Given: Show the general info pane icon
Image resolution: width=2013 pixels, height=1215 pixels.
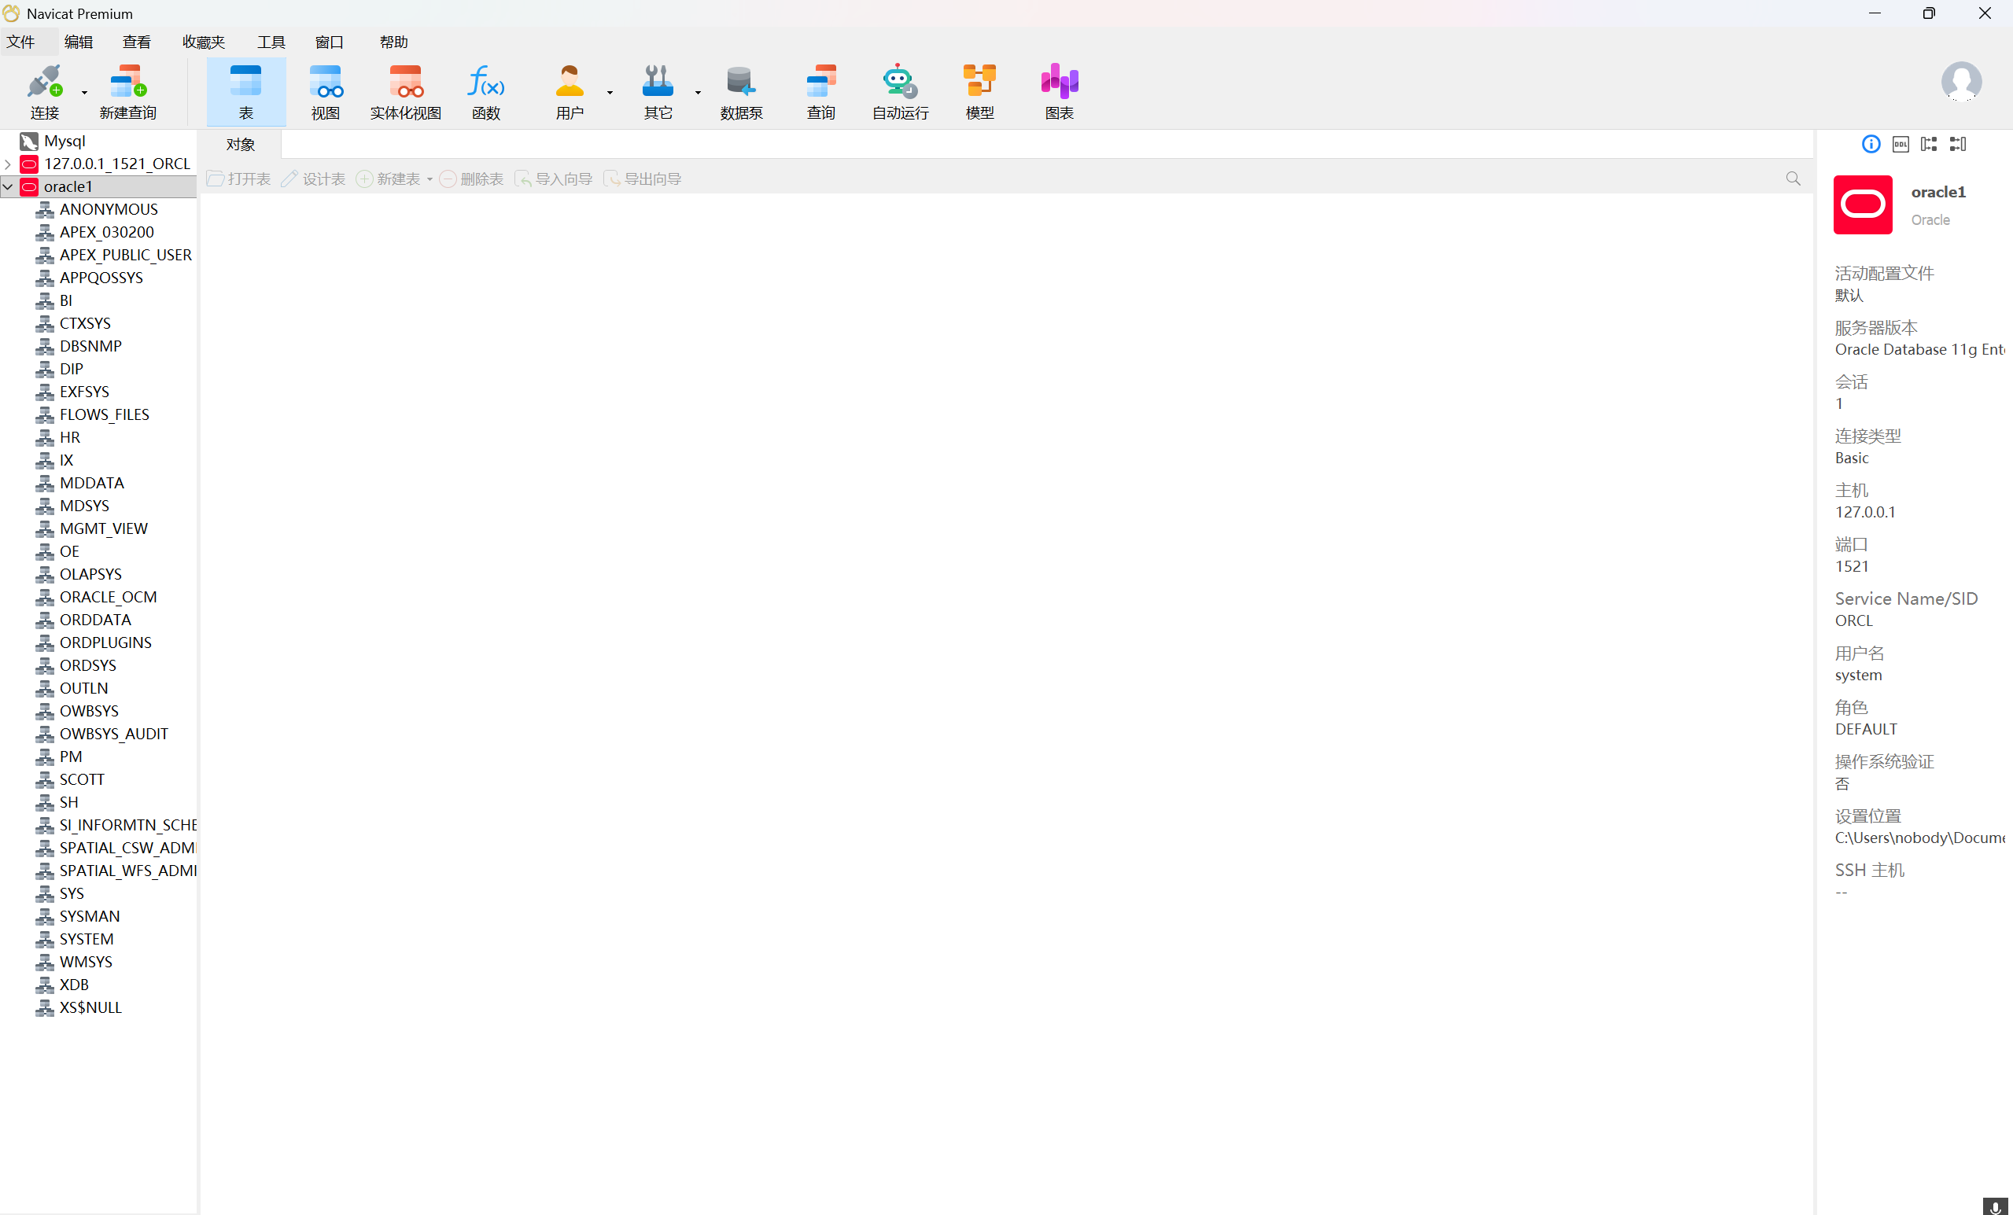Looking at the screenshot, I should pos(1871,145).
